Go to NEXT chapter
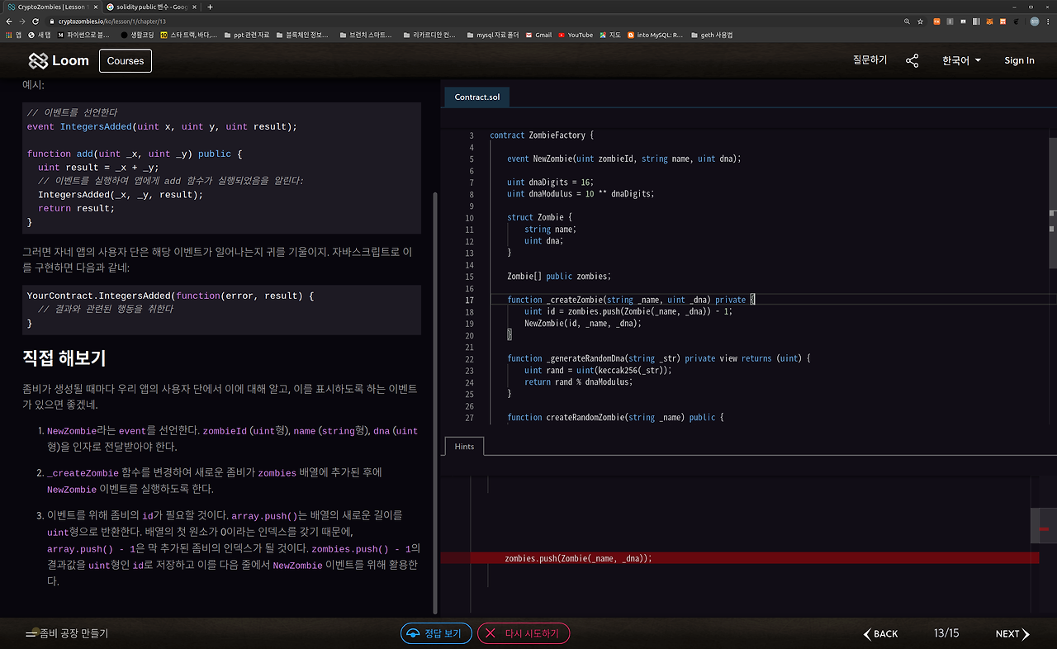1057x649 pixels. (1012, 634)
